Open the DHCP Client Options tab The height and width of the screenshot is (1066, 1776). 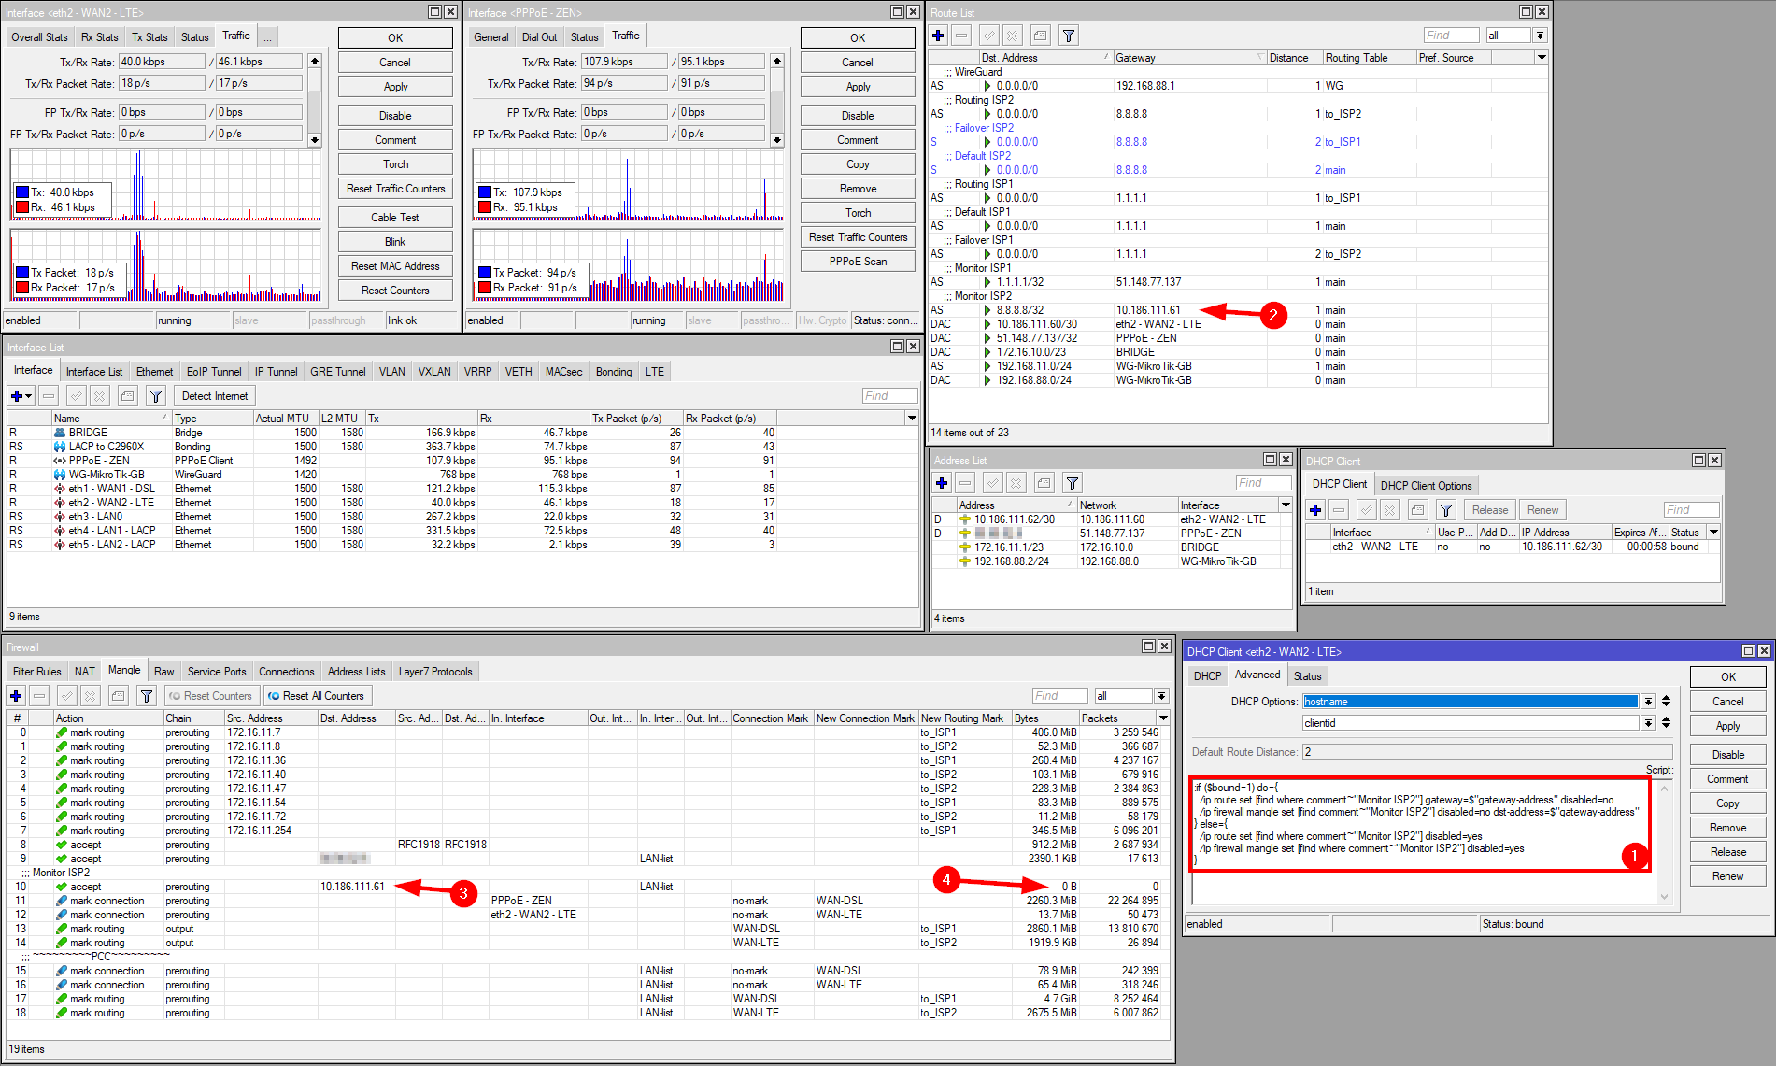[x=1426, y=485]
